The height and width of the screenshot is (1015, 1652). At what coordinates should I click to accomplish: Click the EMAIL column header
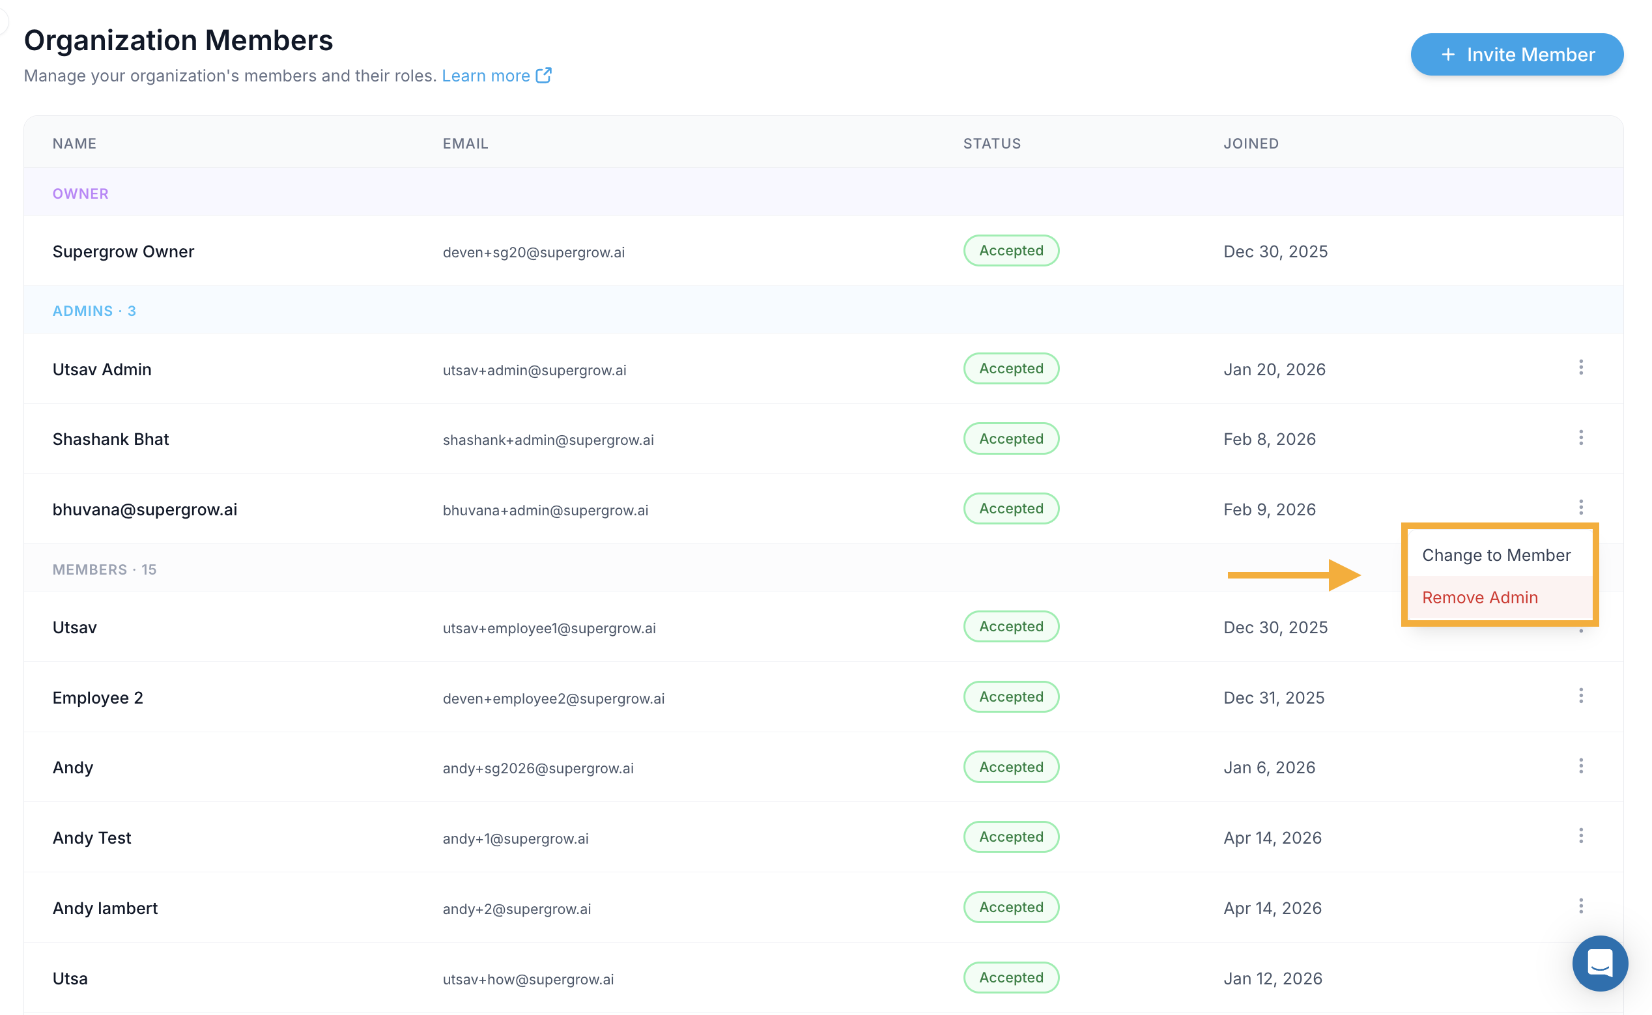pos(465,144)
